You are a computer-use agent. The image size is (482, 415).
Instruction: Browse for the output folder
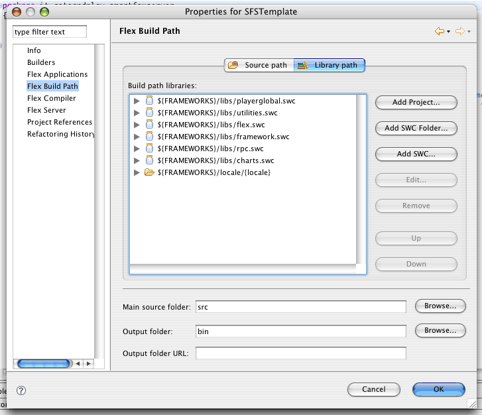click(440, 330)
